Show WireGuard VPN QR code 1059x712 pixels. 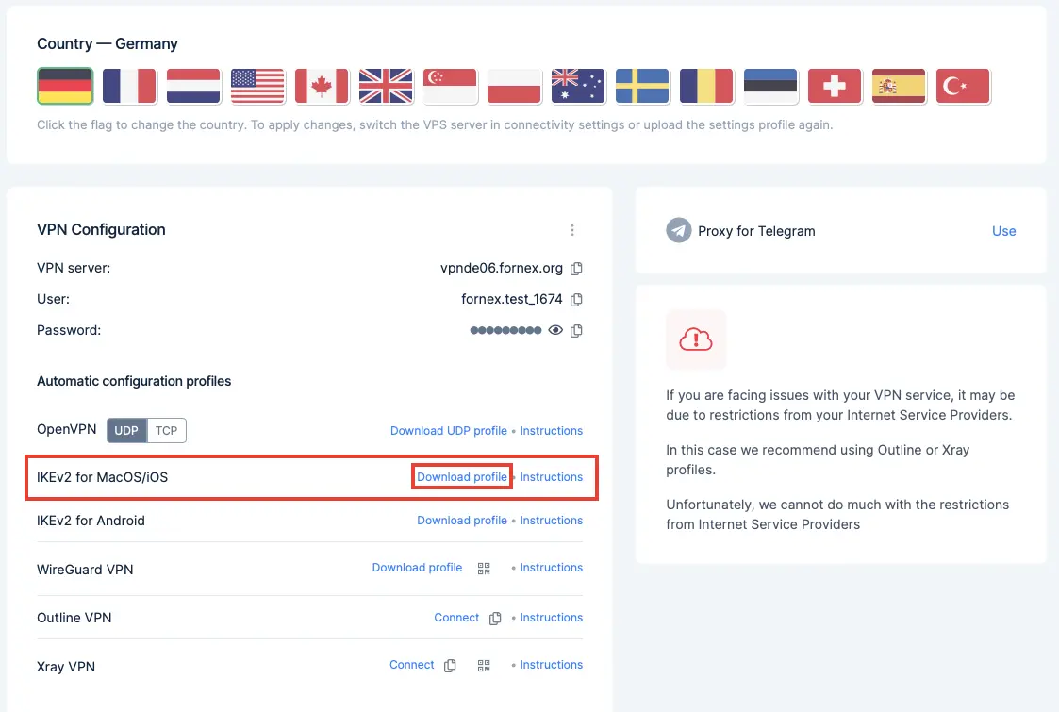coord(484,568)
